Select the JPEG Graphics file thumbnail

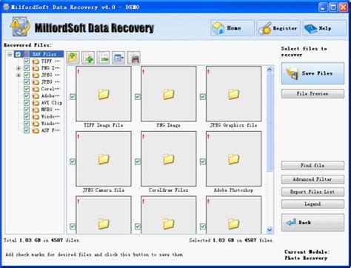click(x=234, y=94)
